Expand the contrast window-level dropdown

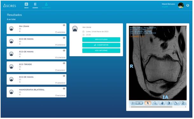pyautogui.click(x=171, y=103)
